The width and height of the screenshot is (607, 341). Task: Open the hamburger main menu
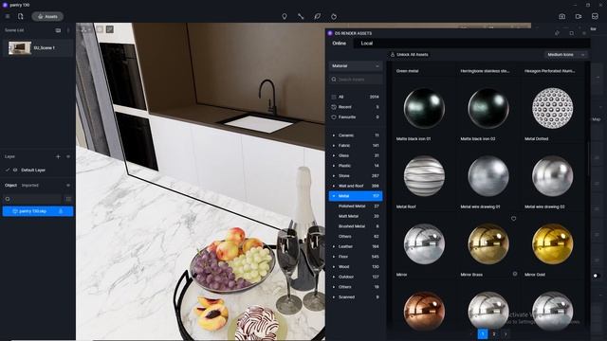coord(8,17)
